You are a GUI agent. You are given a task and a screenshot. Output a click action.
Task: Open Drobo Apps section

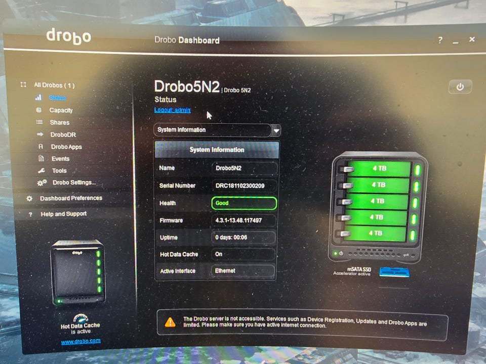coord(67,147)
